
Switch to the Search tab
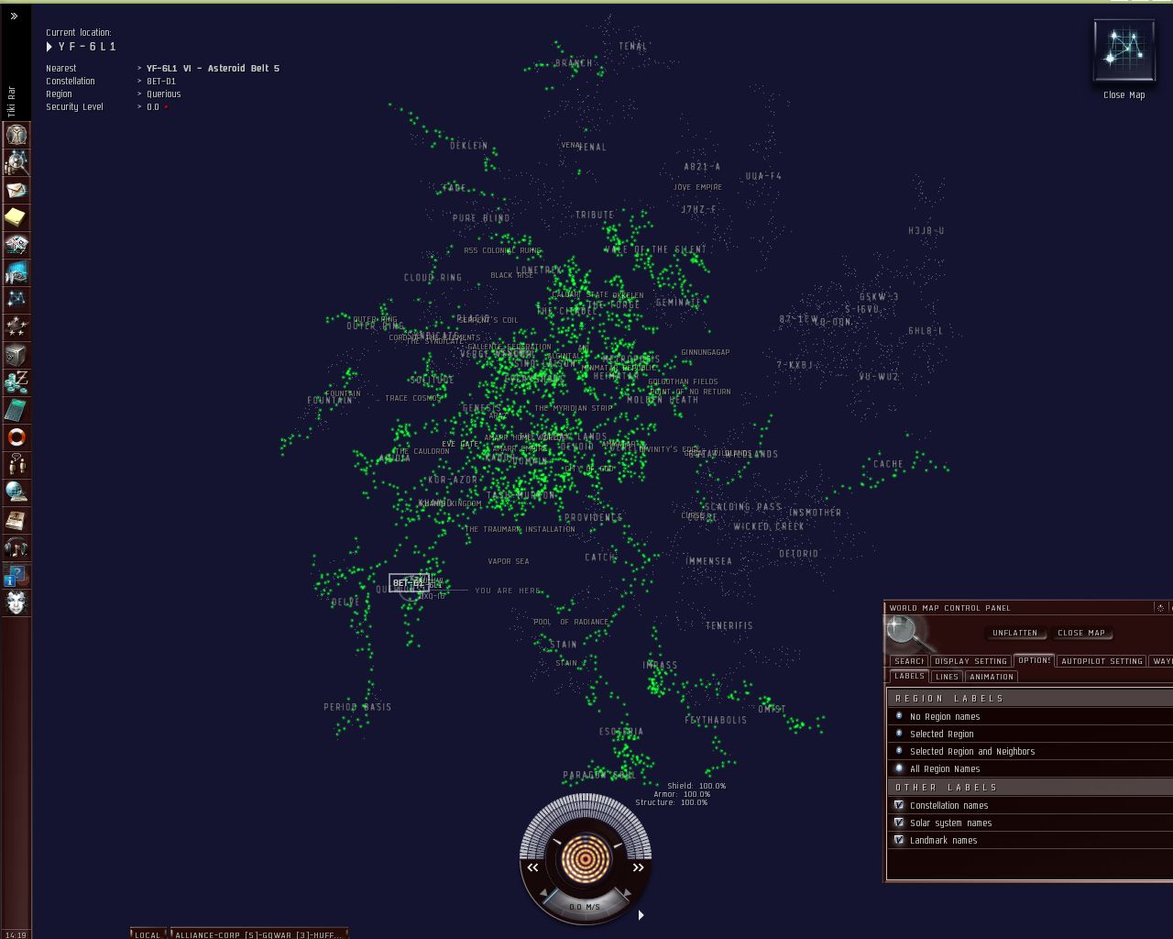point(909,660)
